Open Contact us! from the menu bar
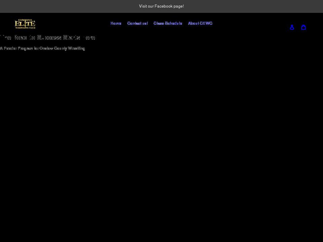 point(137,23)
